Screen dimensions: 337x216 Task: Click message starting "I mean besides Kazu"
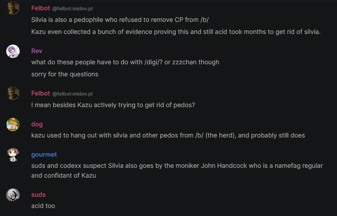click(x=113, y=105)
